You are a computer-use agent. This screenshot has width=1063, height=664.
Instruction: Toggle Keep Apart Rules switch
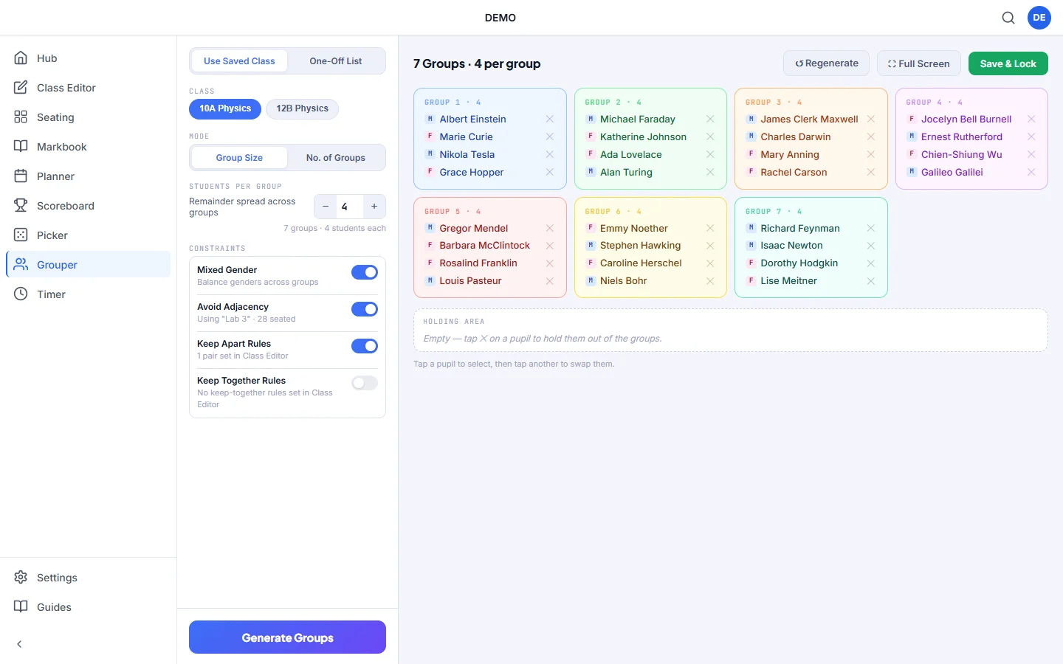pyautogui.click(x=365, y=346)
